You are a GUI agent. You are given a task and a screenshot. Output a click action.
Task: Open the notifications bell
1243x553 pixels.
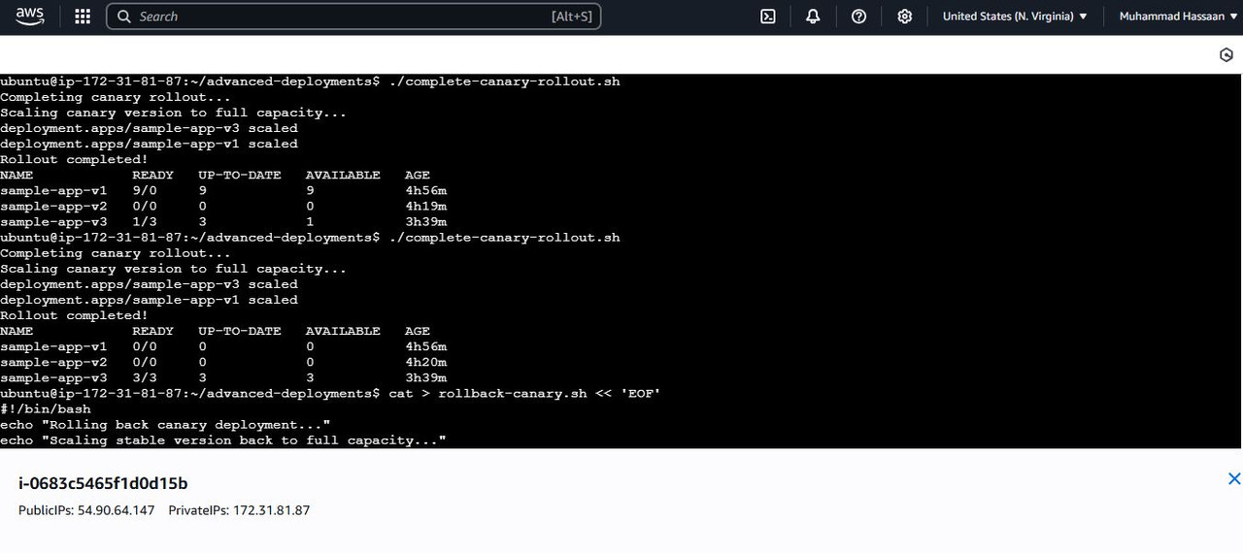pyautogui.click(x=813, y=16)
